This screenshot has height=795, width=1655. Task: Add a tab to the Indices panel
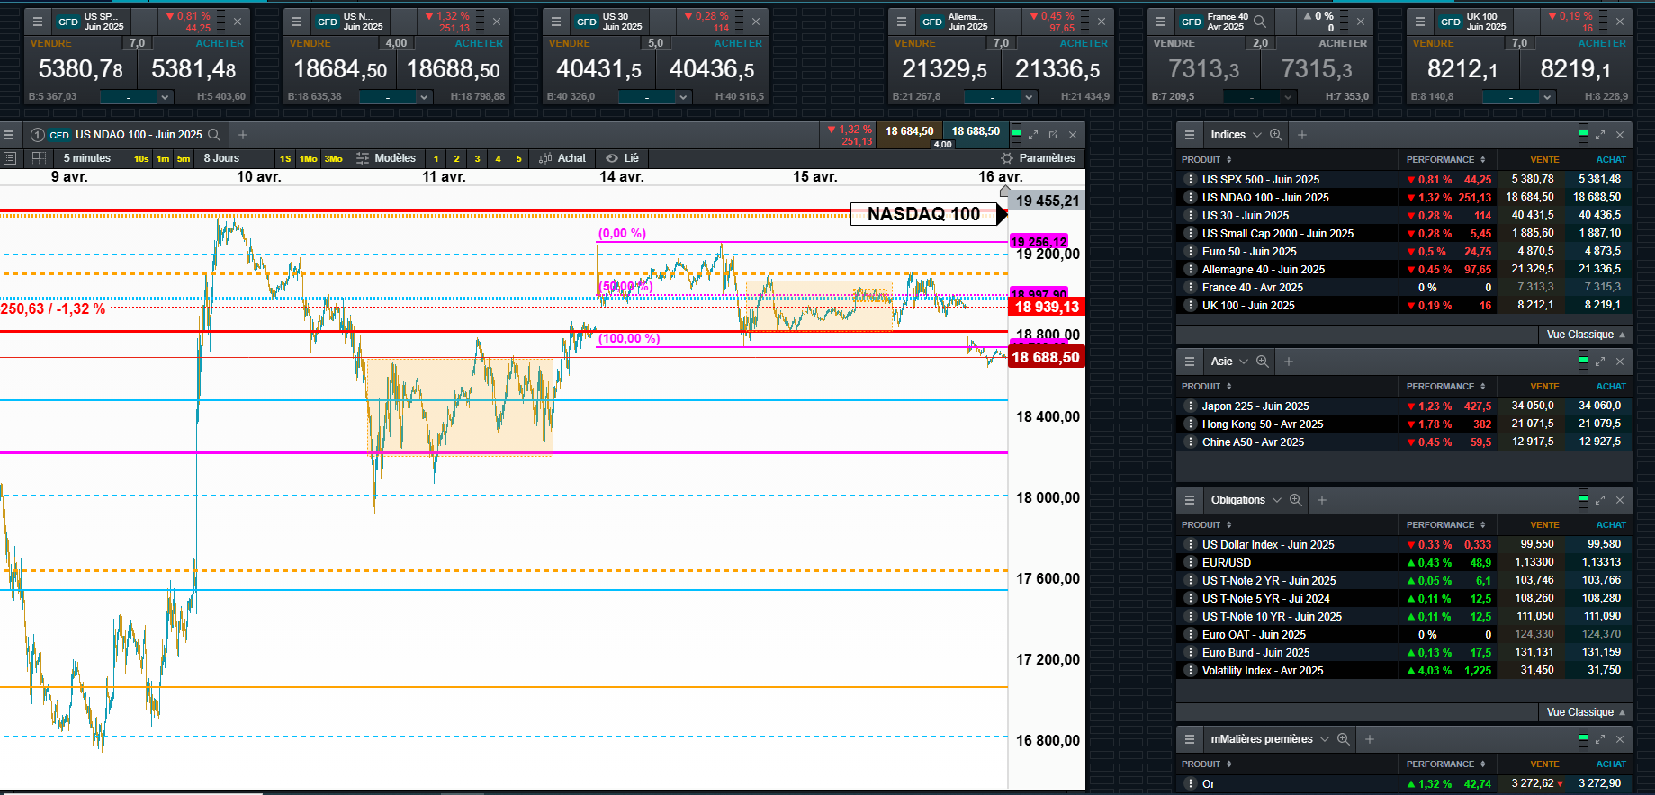1302,135
